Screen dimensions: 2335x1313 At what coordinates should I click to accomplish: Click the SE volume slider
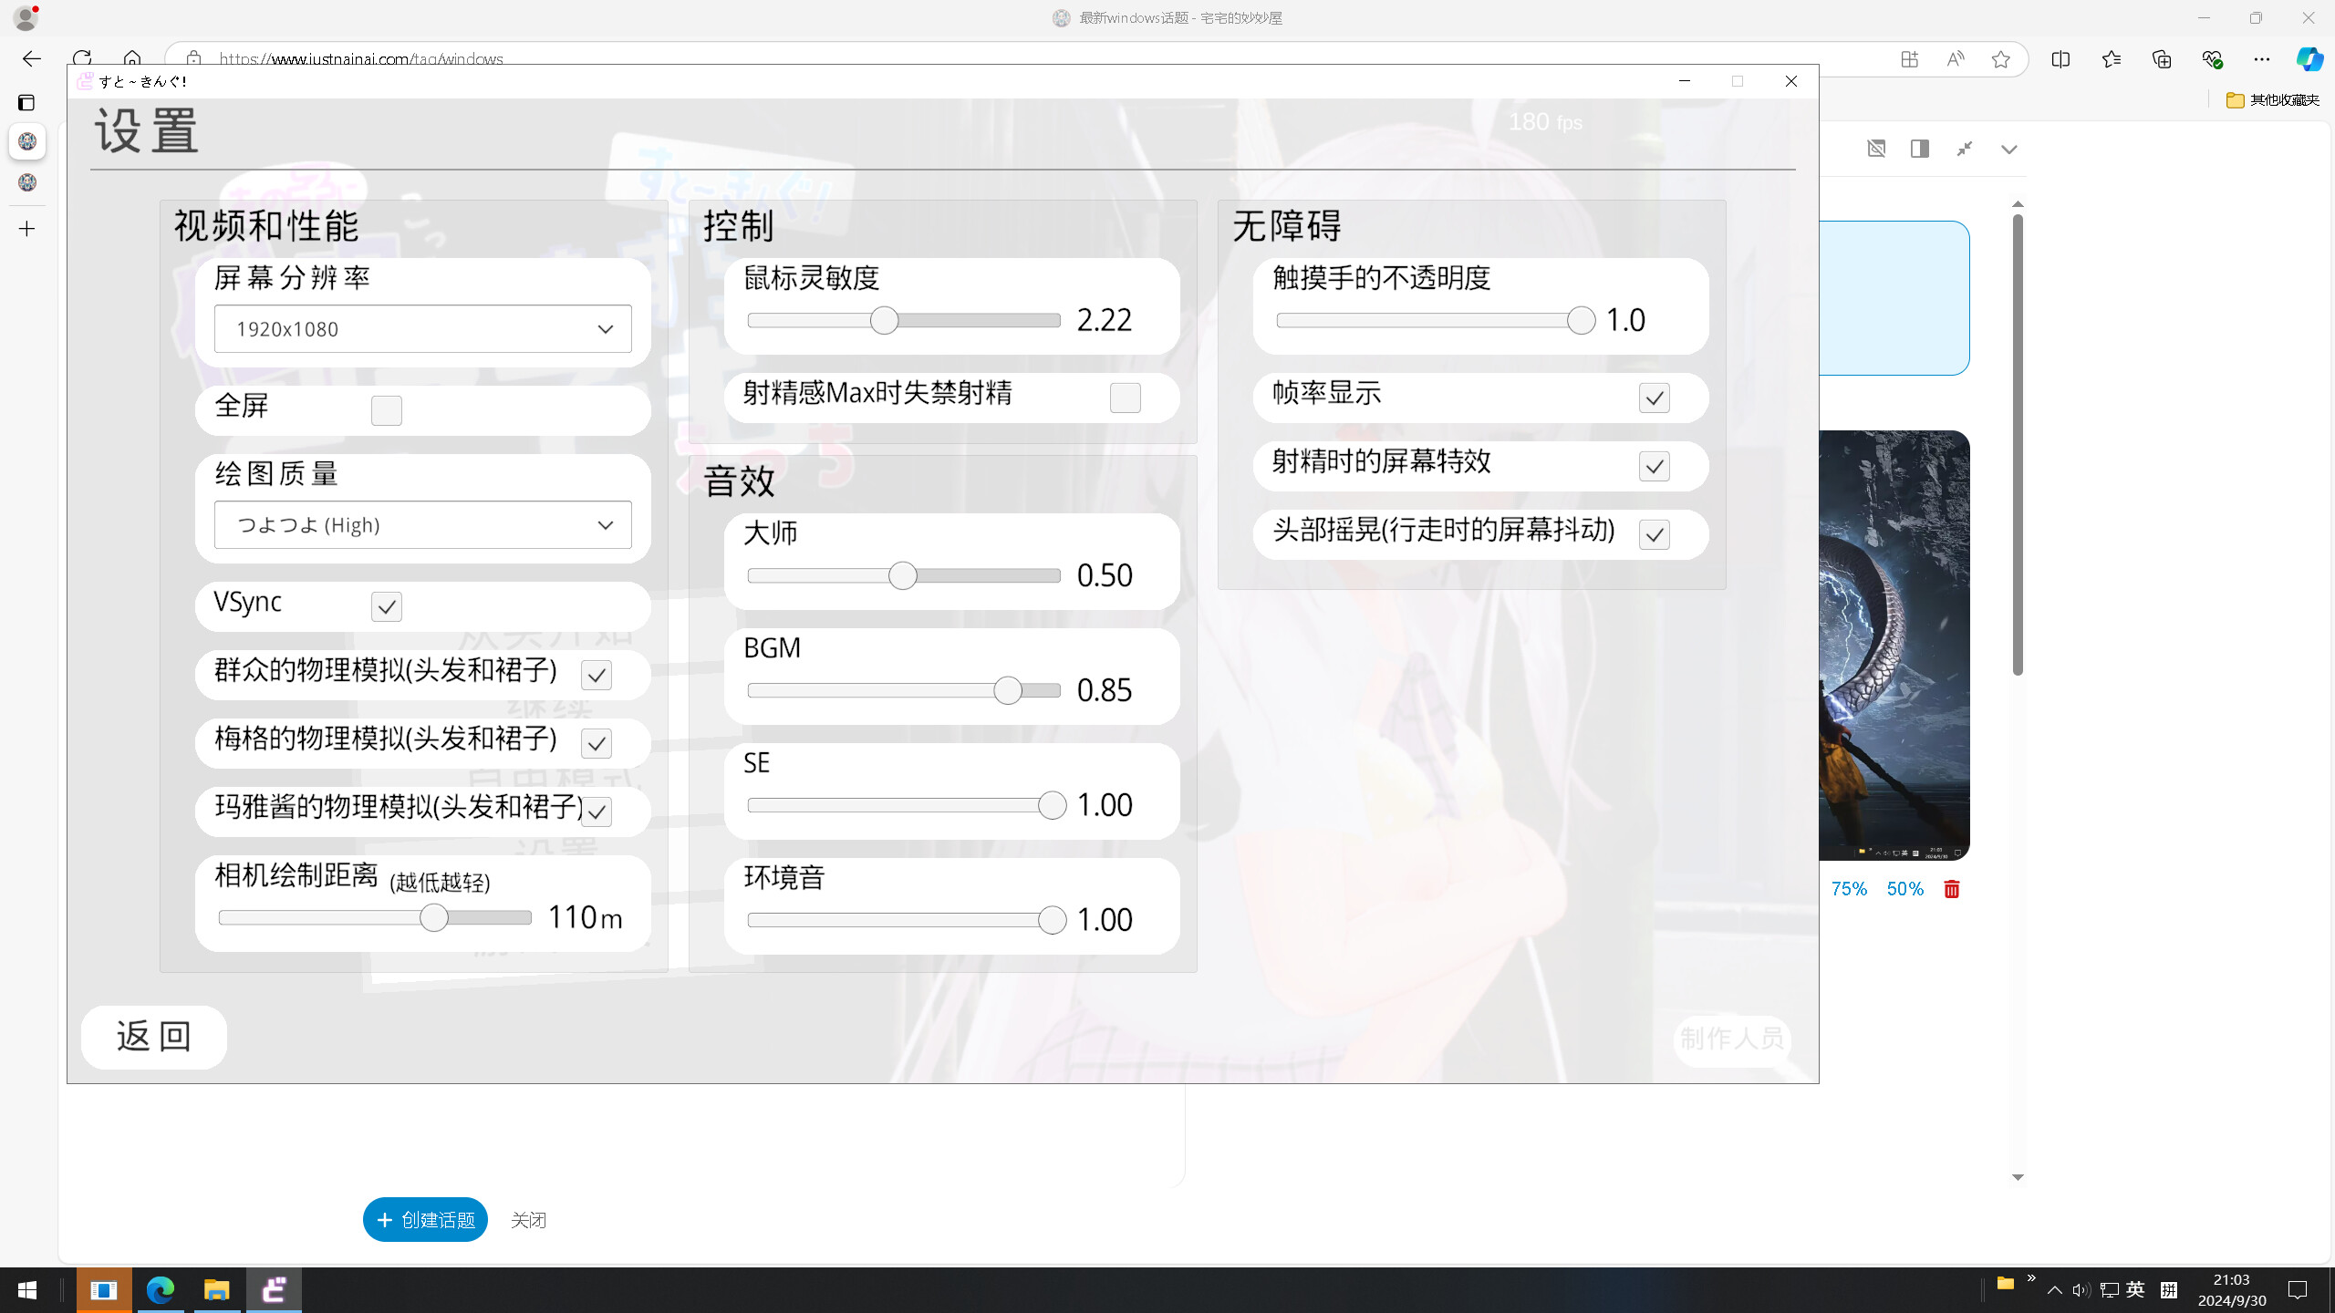coord(907,806)
